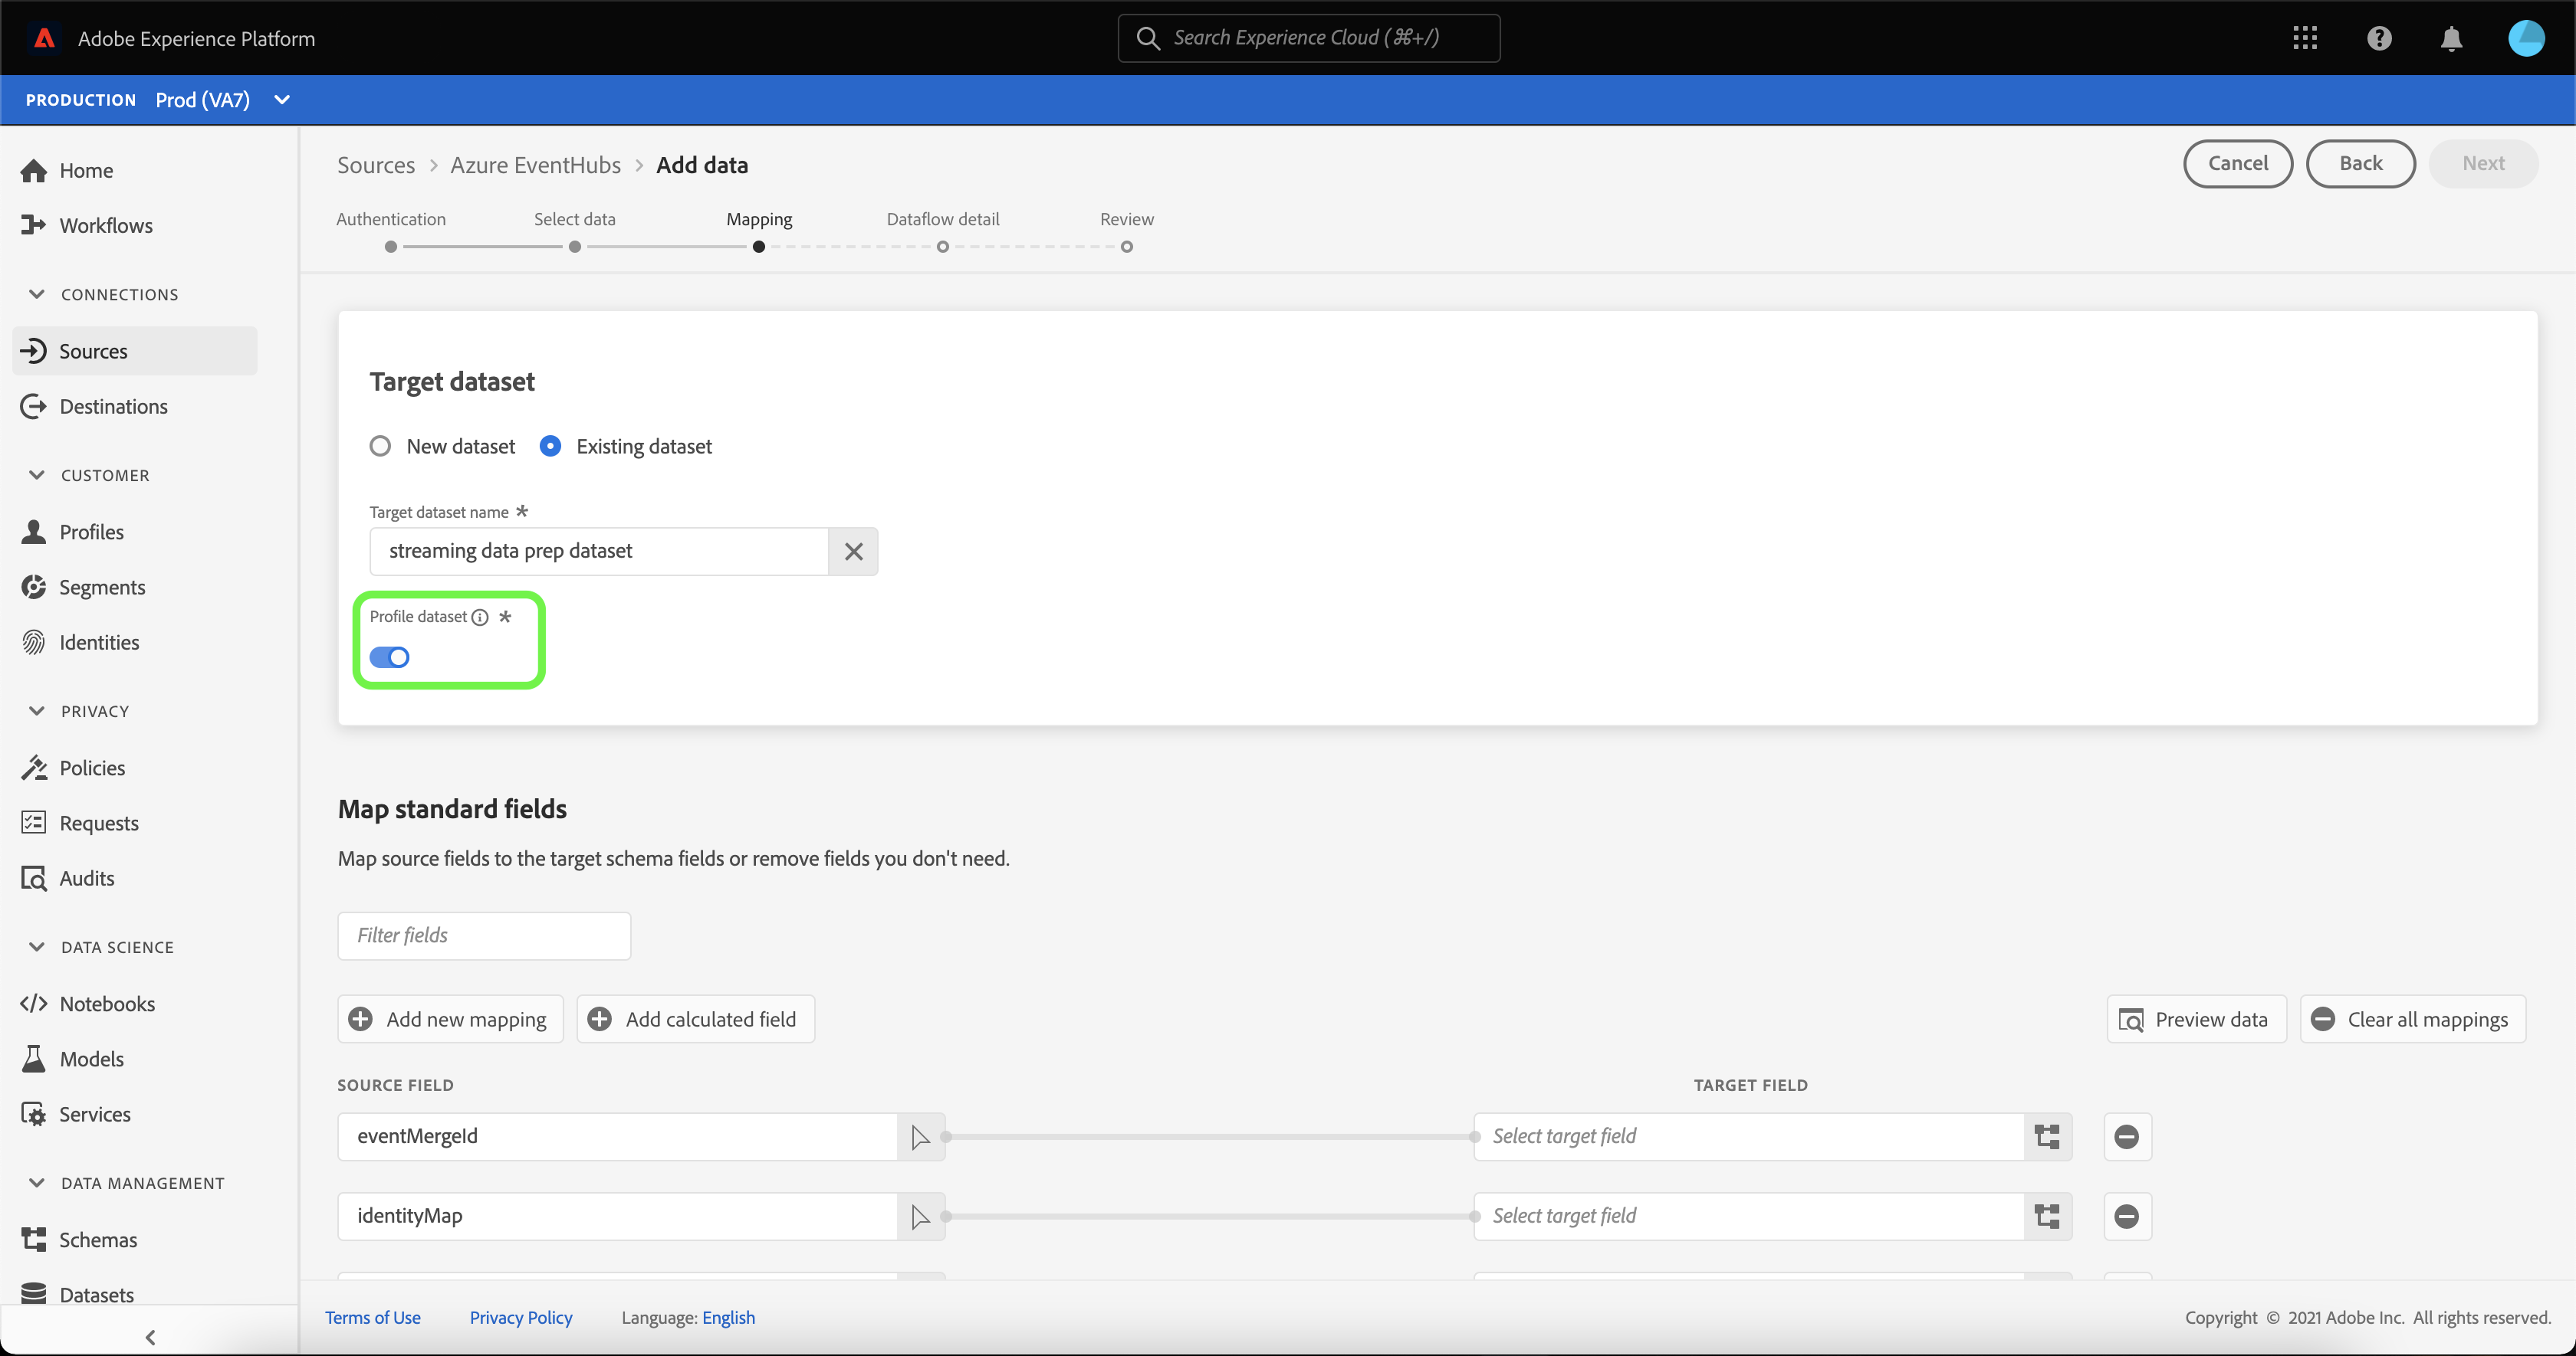The width and height of the screenshot is (2576, 1356).
Task: Select the New dataset radio button
Action: coord(380,447)
